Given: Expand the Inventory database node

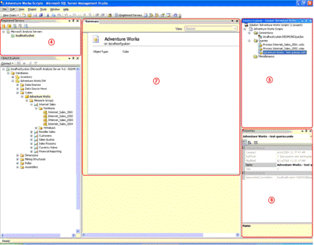Looking at the screenshot, I should point(13,77).
